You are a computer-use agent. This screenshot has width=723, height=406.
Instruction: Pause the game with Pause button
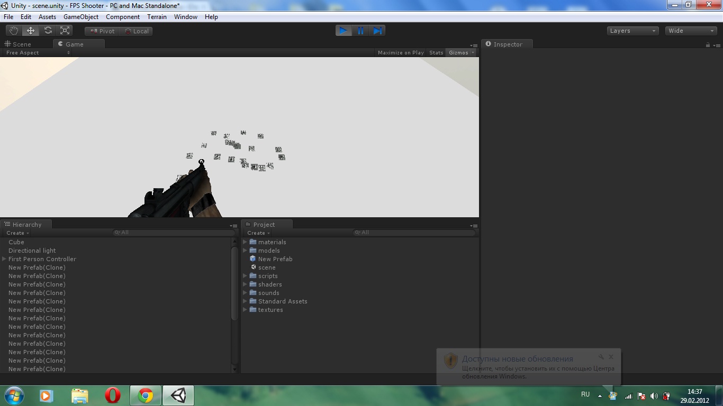360,31
